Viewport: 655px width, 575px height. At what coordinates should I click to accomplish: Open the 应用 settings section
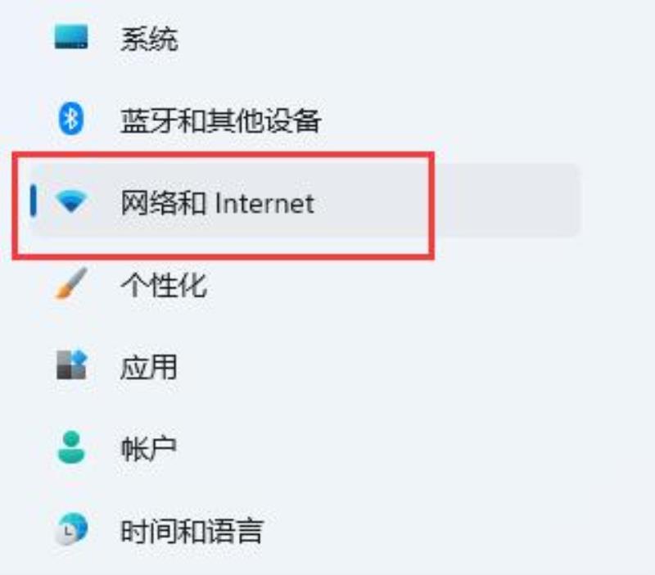[x=149, y=367]
